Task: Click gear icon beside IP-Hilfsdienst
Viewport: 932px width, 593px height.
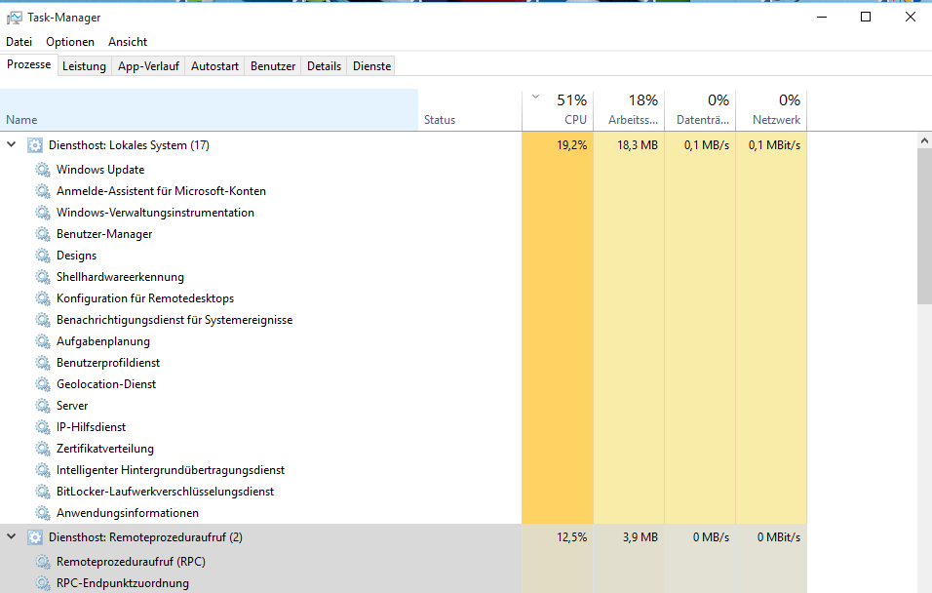Action: click(x=42, y=426)
